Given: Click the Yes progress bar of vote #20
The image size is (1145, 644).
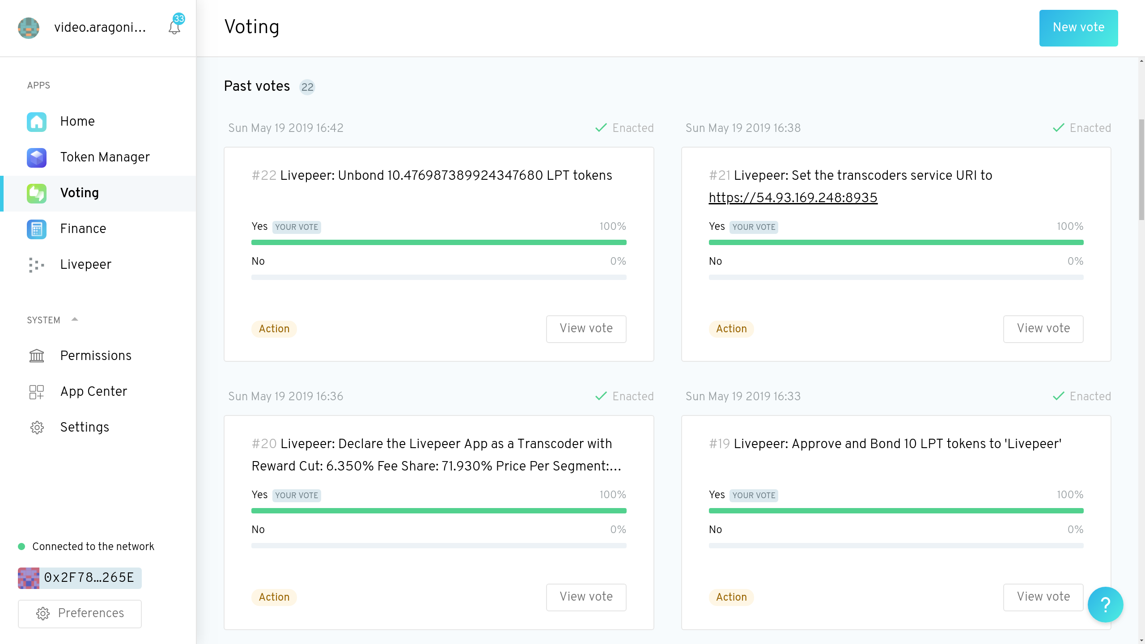Looking at the screenshot, I should [x=439, y=511].
